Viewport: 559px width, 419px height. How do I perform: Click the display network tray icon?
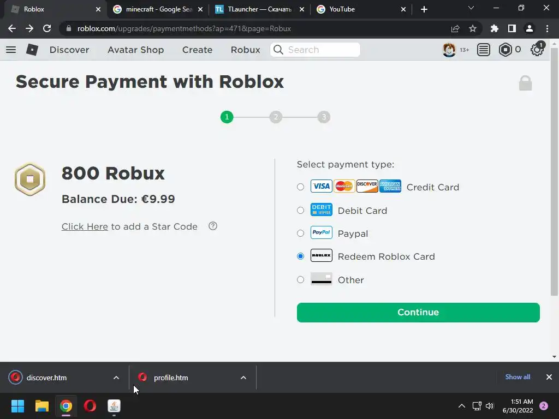point(477,406)
